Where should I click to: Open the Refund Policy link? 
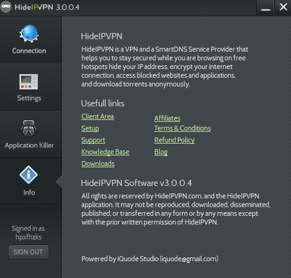(174, 140)
